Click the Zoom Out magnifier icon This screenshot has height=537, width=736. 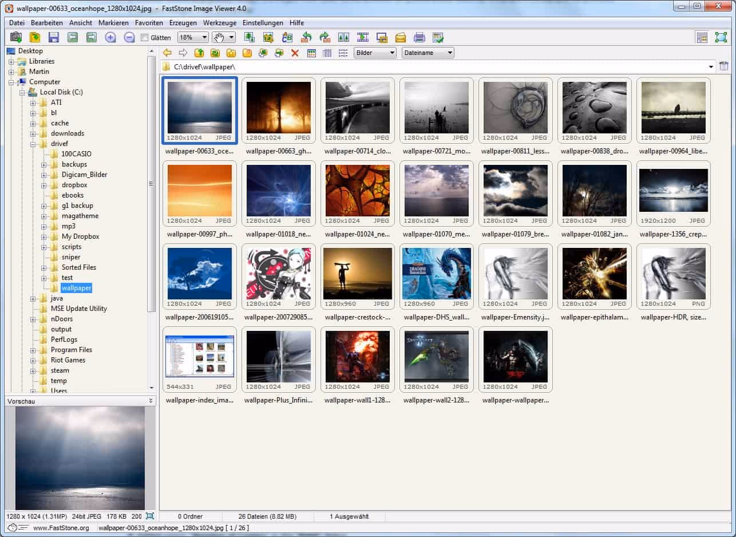129,37
